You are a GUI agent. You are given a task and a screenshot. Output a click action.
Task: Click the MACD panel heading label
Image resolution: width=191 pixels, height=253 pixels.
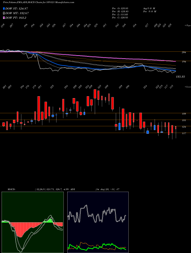[11, 189]
